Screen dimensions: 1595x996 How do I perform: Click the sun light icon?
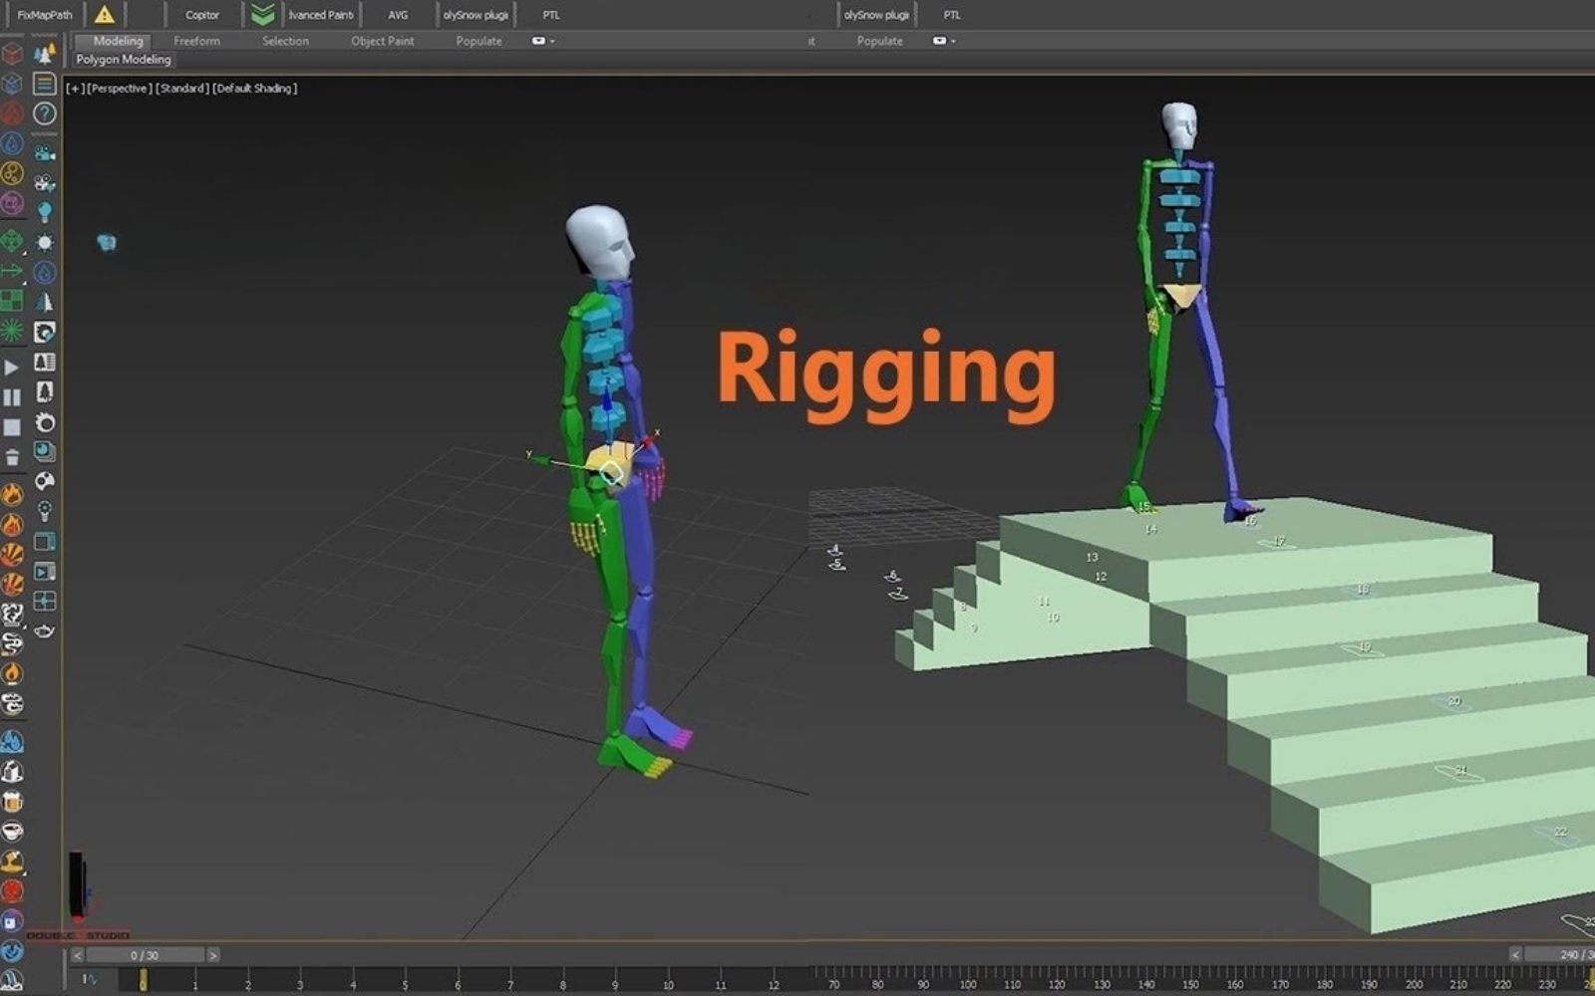(44, 242)
